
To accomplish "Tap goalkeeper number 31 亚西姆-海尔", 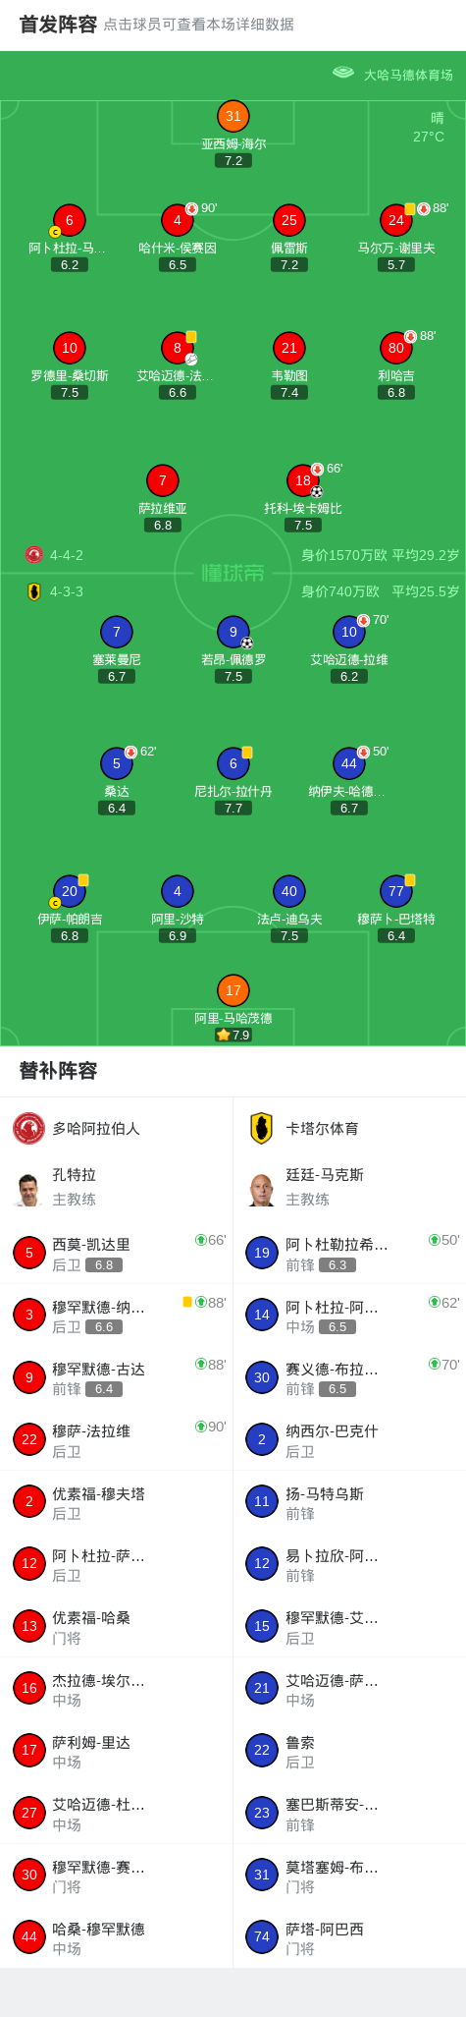I will point(233,117).
